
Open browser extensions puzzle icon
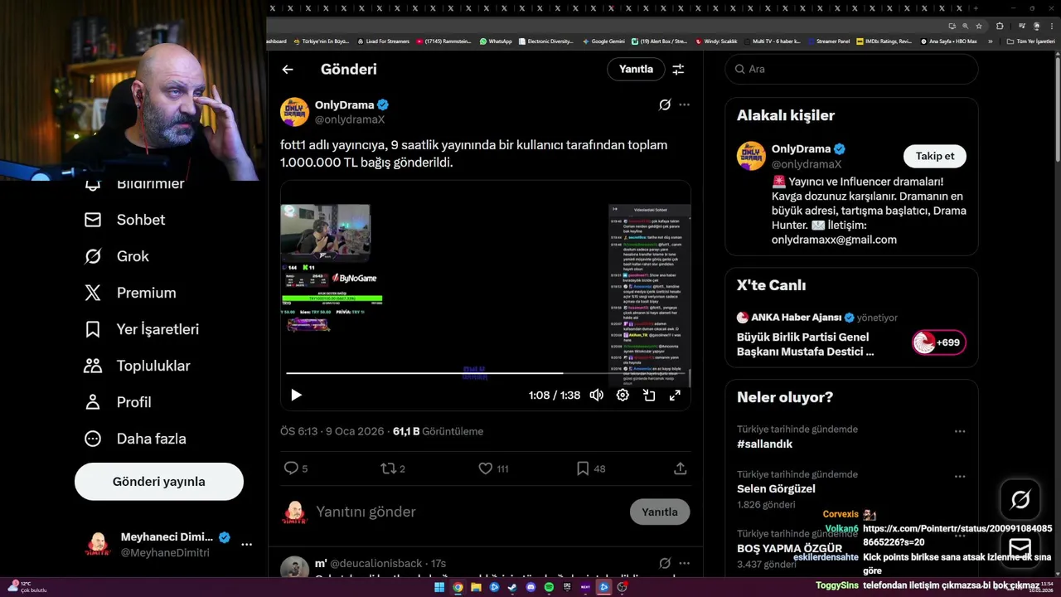click(x=998, y=26)
